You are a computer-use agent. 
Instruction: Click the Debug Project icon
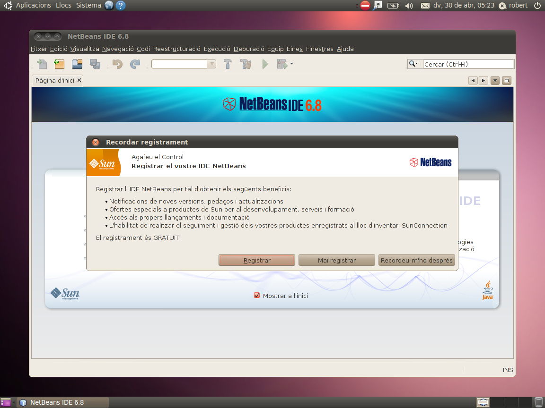(x=282, y=64)
